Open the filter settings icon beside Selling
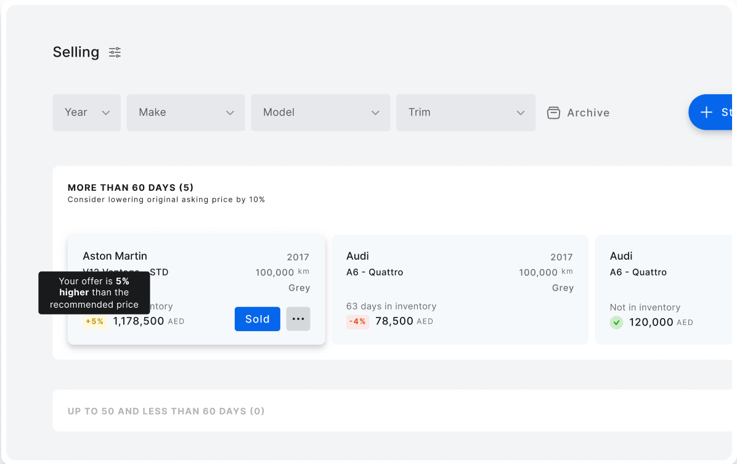The width and height of the screenshot is (737, 464). (x=115, y=52)
